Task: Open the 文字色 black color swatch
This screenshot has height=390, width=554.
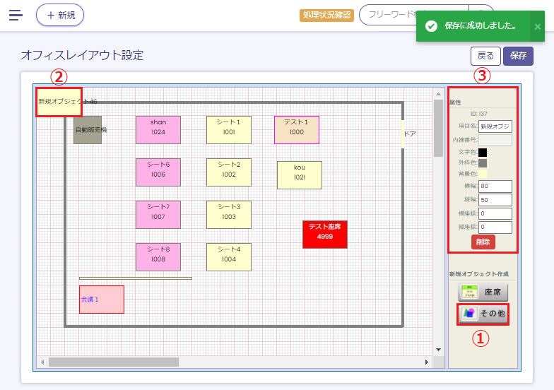Action: tap(483, 152)
